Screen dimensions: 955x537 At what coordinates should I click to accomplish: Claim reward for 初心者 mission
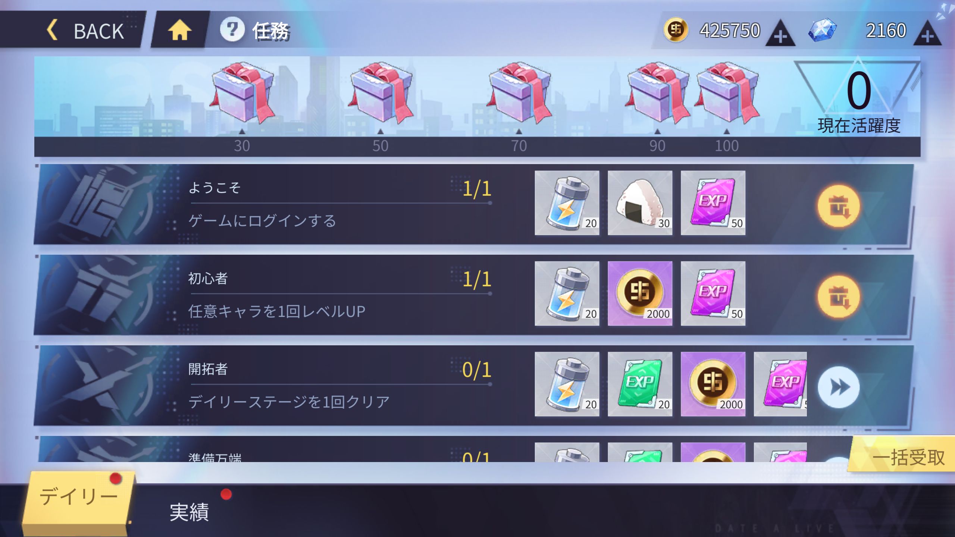[838, 296]
